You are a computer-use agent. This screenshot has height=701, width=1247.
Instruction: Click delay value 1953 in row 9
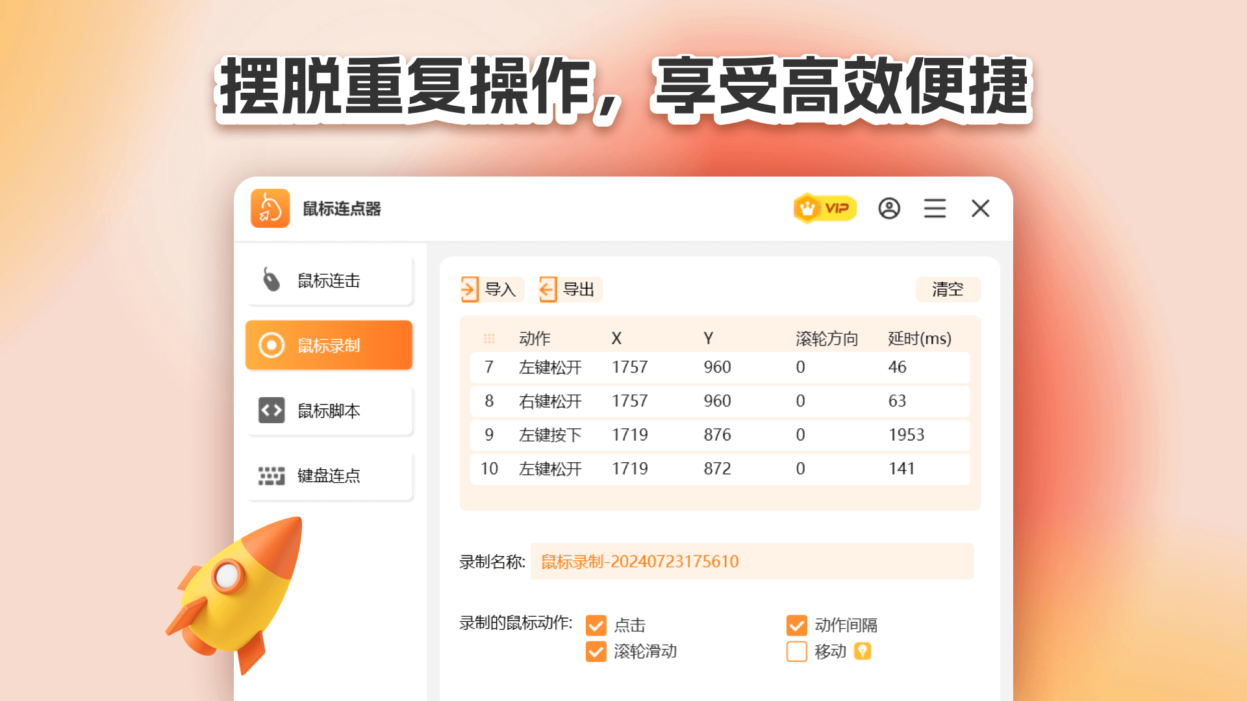(x=906, y=435)
